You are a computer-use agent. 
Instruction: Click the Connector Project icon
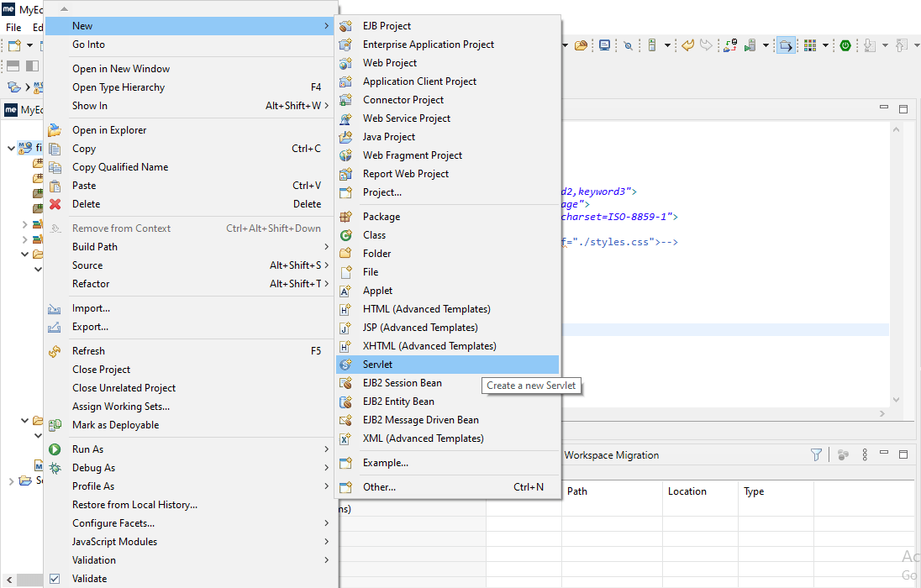pos(346,100)
